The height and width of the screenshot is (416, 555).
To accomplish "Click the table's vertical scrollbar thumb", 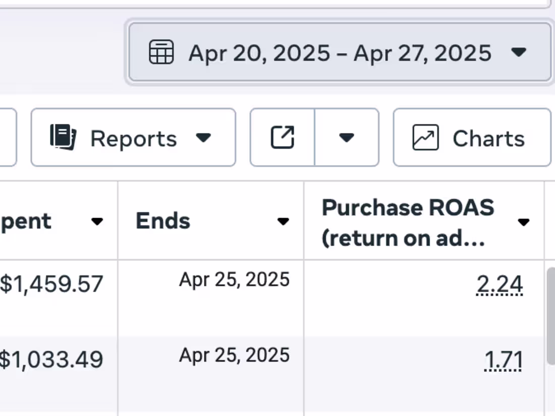I will tap(551, 316).
